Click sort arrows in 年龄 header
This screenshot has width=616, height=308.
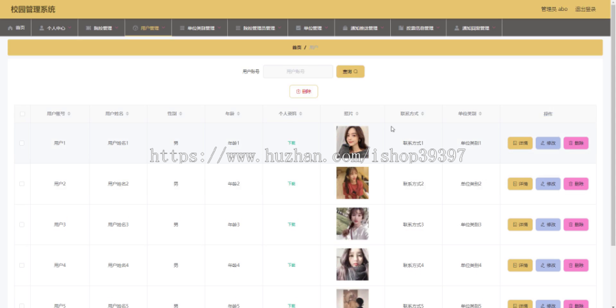click(x=238, y=114)
